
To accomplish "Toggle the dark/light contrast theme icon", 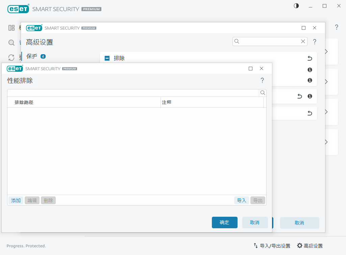I will [x=296, y=6].
